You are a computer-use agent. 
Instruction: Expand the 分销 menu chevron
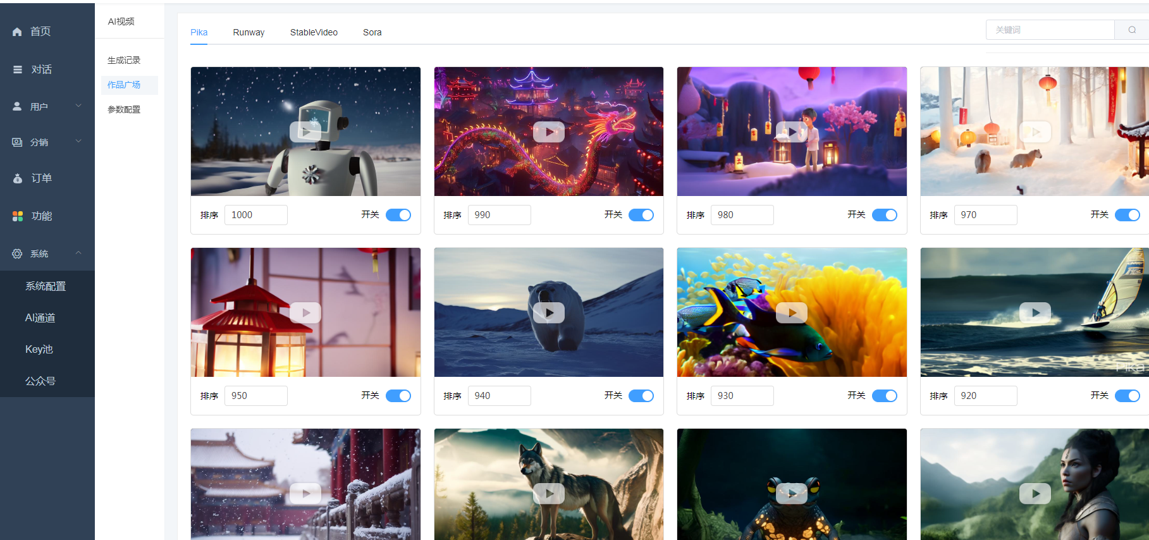click(x=78, y=141)
